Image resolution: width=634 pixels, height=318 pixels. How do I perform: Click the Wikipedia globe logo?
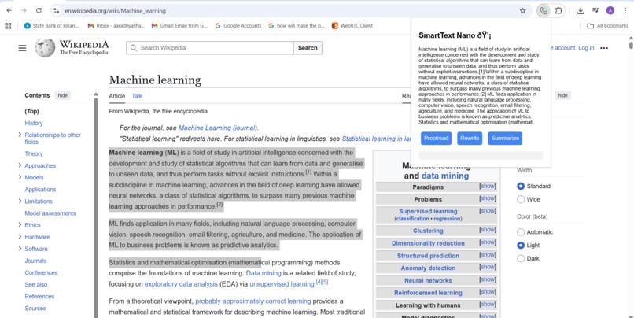(45, 48)
